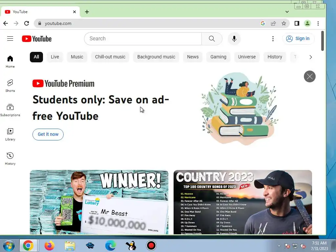The height and width of the screenshot is (252, 336).
Task: Close the YouTube tab
Action: coord(74,12)
